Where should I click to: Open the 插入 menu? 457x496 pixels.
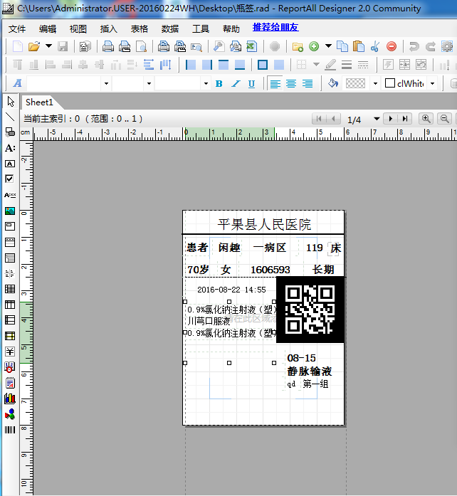(108, 29)
